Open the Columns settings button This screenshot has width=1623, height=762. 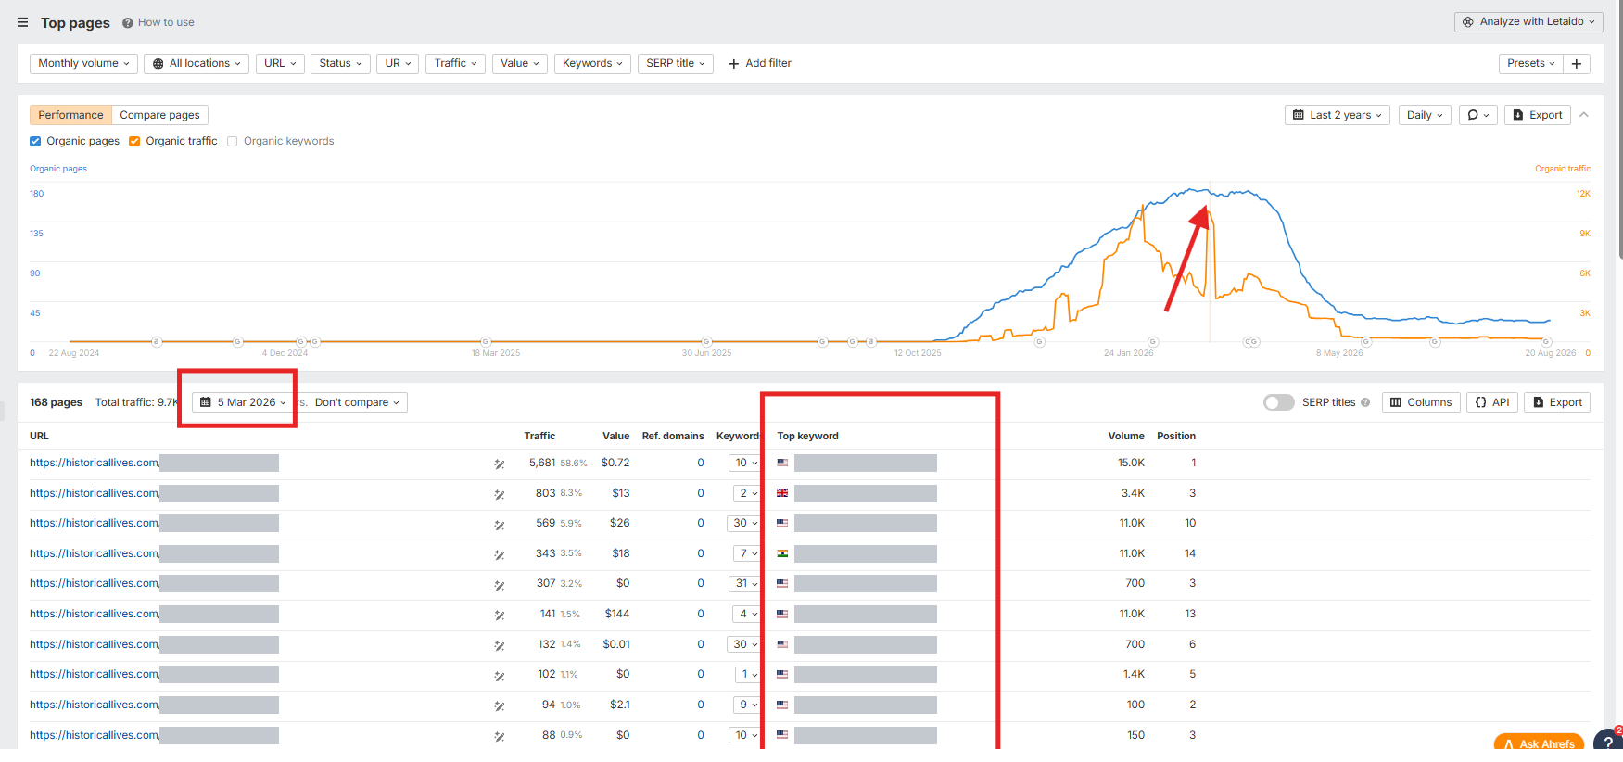1421,402
